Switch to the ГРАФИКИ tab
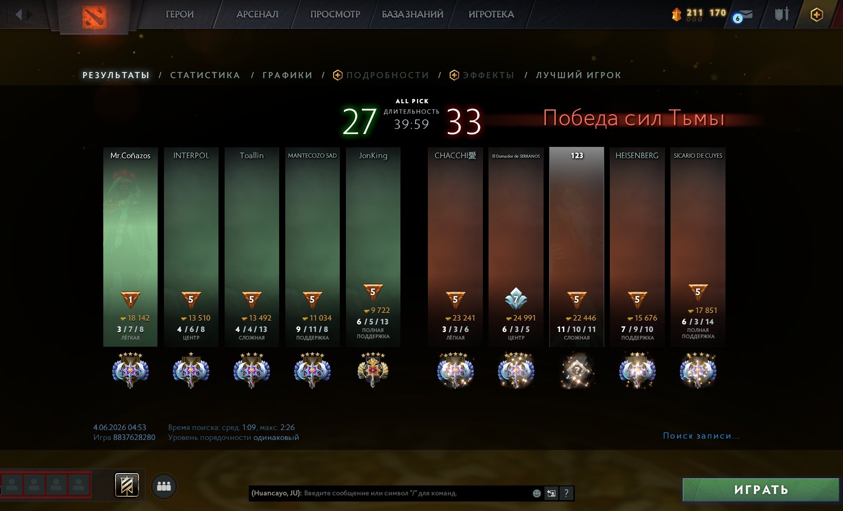 coord(288,75)
